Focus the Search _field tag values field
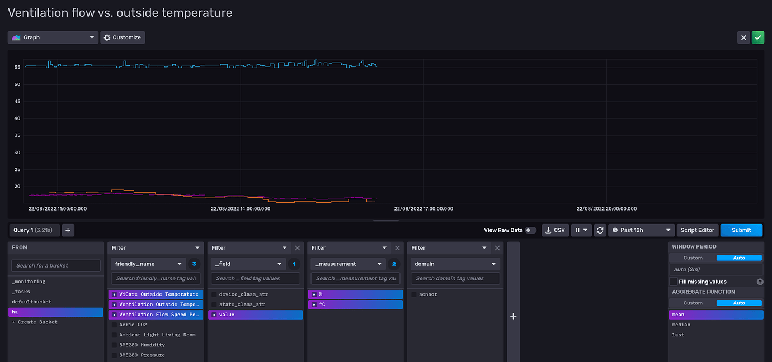772x362 pixels. point(256,278)
